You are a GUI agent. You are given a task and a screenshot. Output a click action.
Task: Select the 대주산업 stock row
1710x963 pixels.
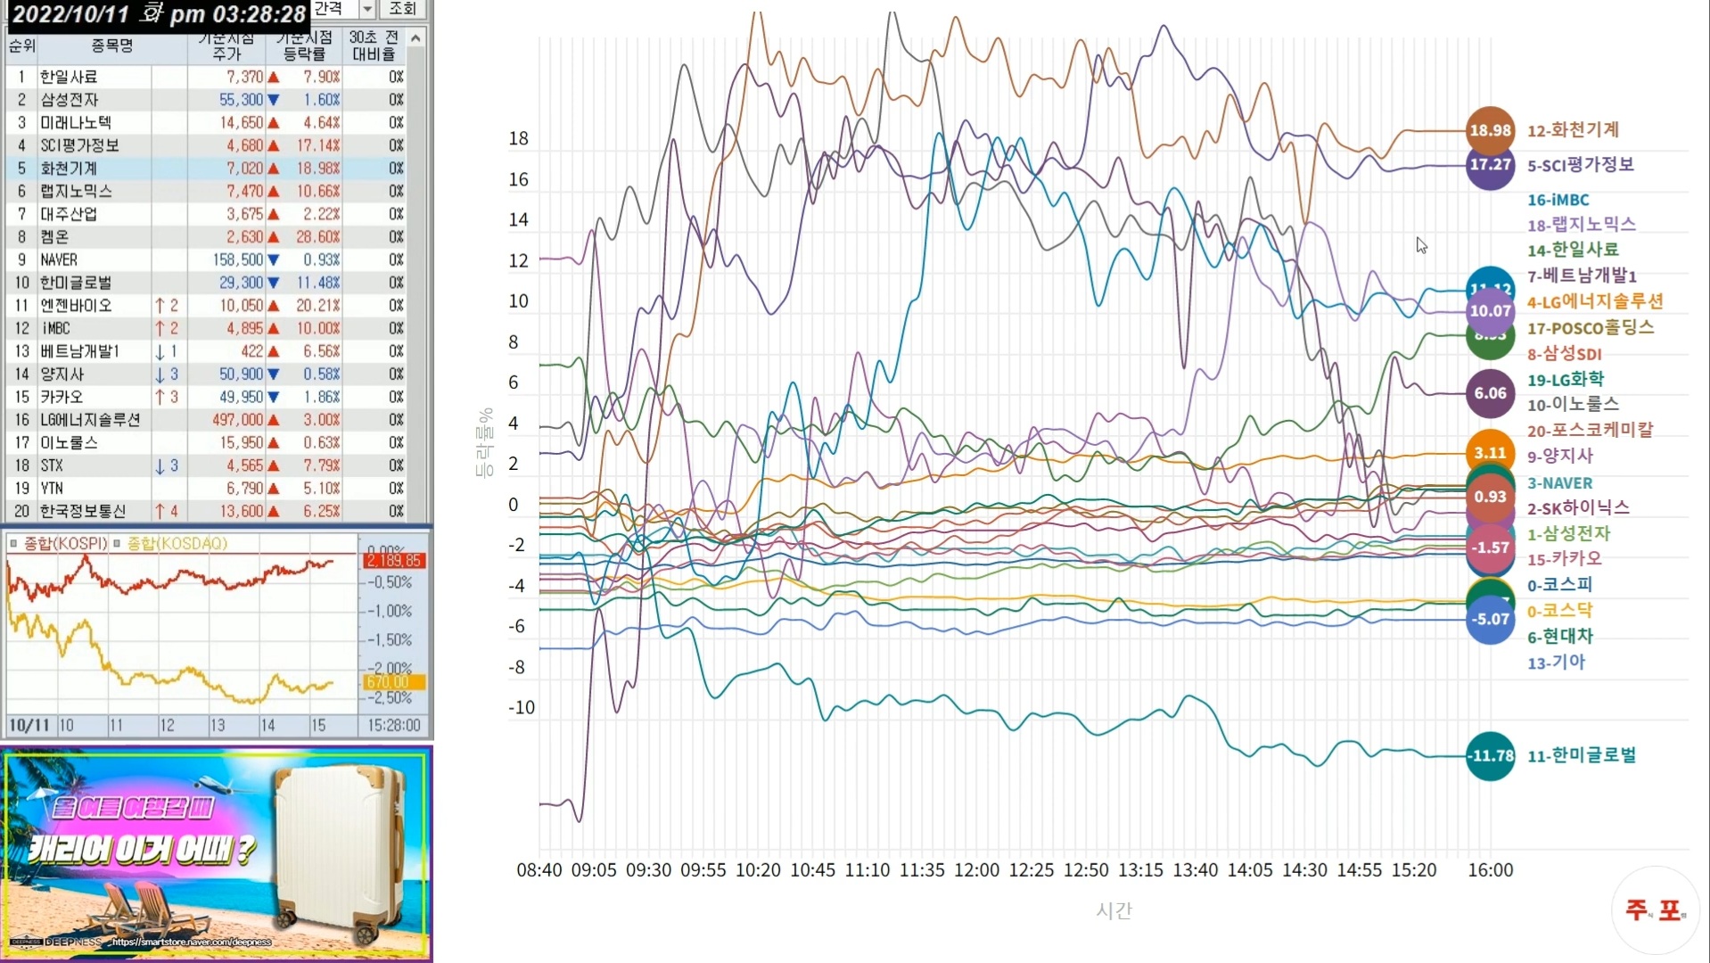206,214
